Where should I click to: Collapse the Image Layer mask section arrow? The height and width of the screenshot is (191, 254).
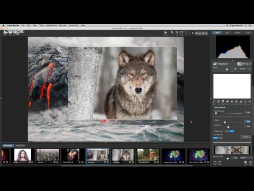click(x=232, y=72)
